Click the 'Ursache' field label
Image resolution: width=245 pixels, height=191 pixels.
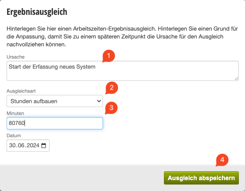pyautogui.click(x=16, y=57)
